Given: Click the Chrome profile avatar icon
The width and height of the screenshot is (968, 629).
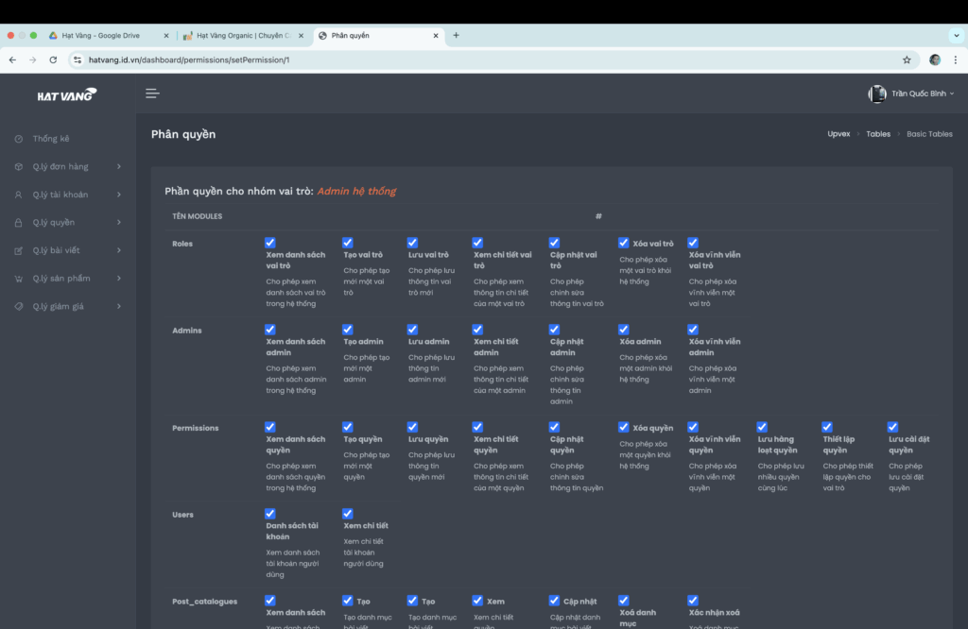Looking at the screenshot, I should click(x=935, y=59).
